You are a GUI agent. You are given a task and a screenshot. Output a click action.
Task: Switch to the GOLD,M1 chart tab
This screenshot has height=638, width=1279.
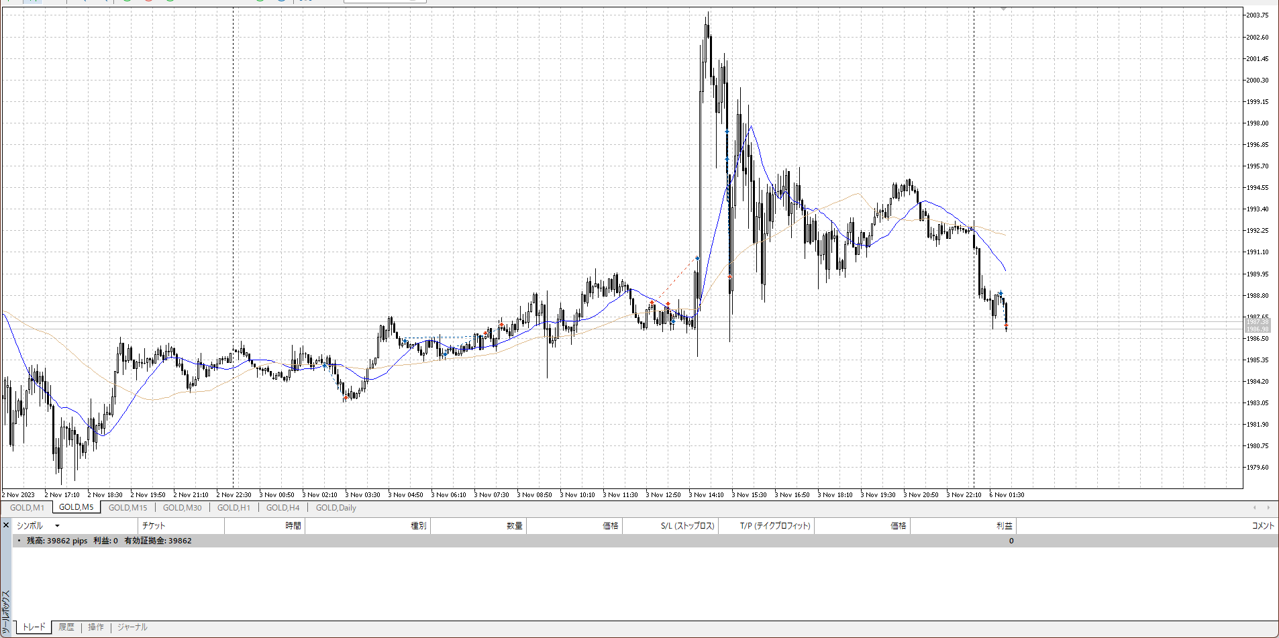(27, 508)
